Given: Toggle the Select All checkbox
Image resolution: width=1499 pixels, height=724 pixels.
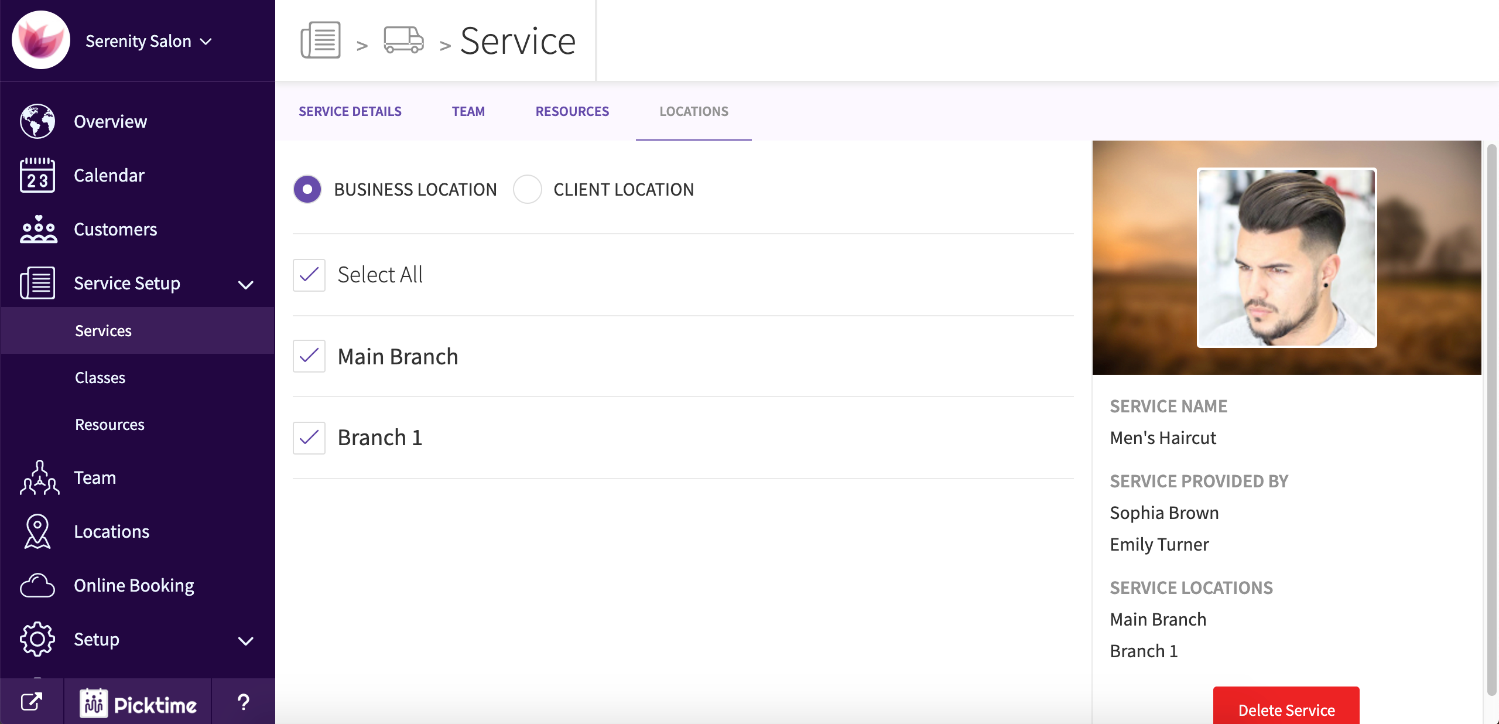Looking at the screenshot, I should click(x=309, y=275).
